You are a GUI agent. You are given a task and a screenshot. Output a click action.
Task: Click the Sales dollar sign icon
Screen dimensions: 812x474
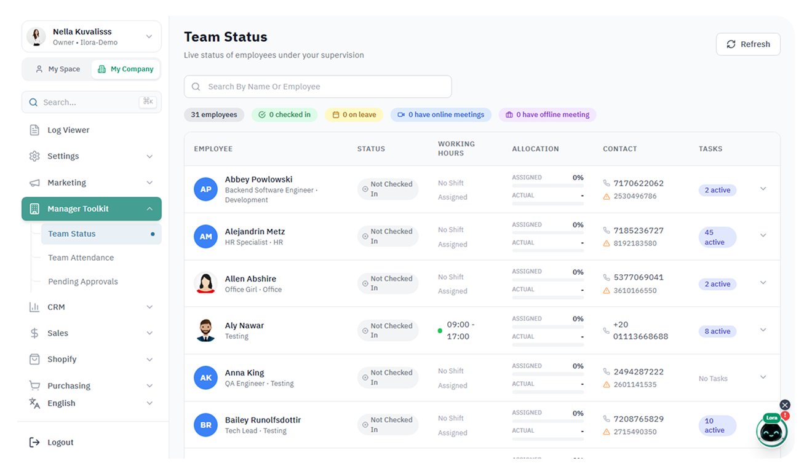[x=34, y=333]
